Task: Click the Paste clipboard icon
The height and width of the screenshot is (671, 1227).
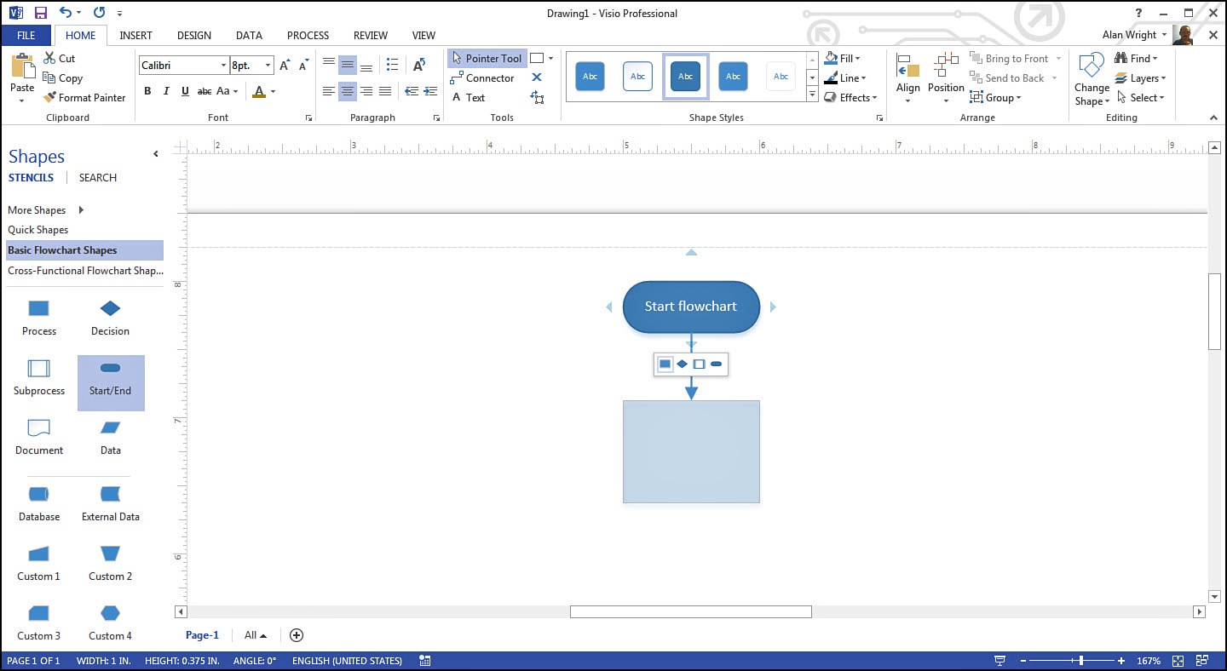Action: [x=22, y=67]
